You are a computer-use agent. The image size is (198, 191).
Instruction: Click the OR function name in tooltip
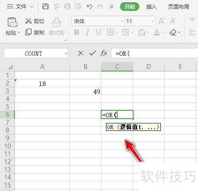coord(110,127)
